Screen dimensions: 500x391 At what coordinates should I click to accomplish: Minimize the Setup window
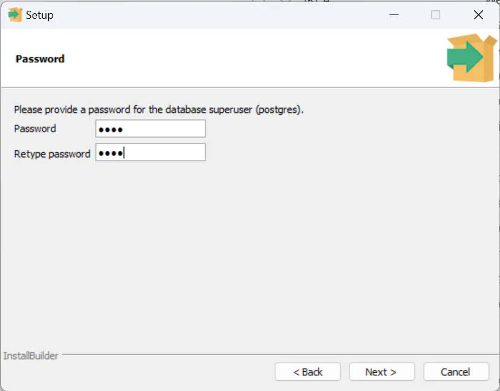(393, 15)
